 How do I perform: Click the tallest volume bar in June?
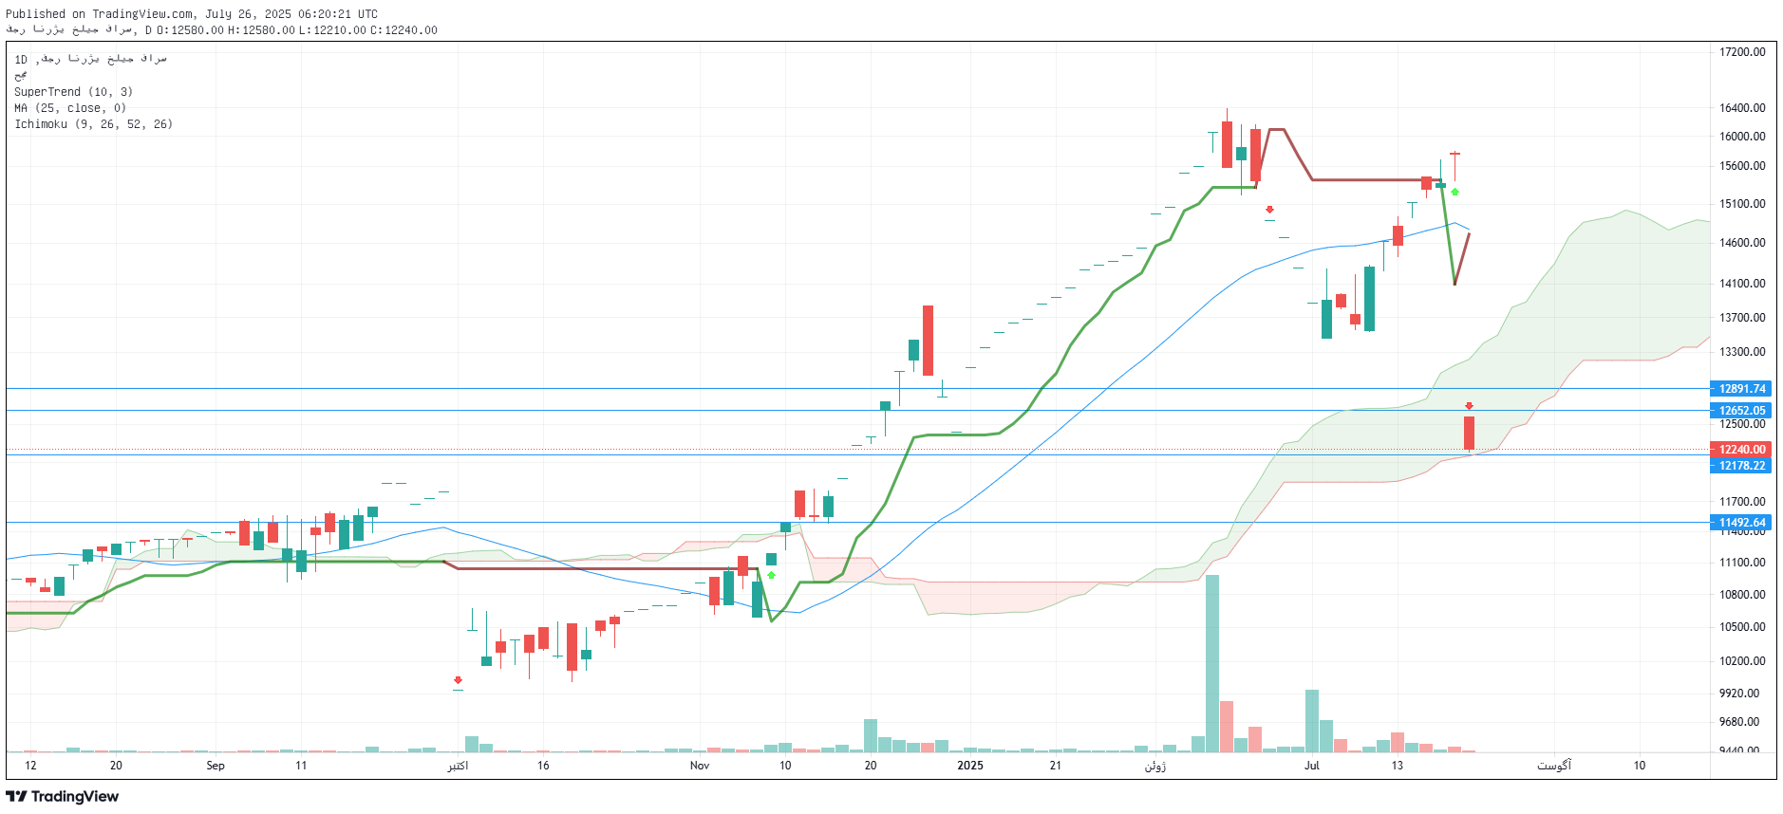(1212, 662)
